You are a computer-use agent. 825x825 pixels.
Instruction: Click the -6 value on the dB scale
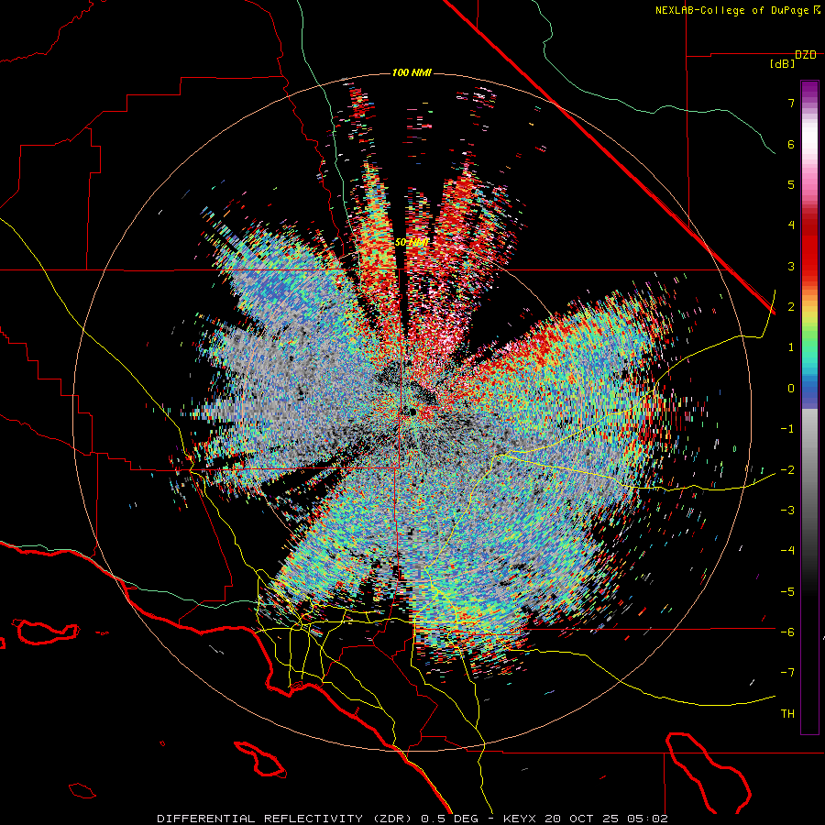pos(787,632)
